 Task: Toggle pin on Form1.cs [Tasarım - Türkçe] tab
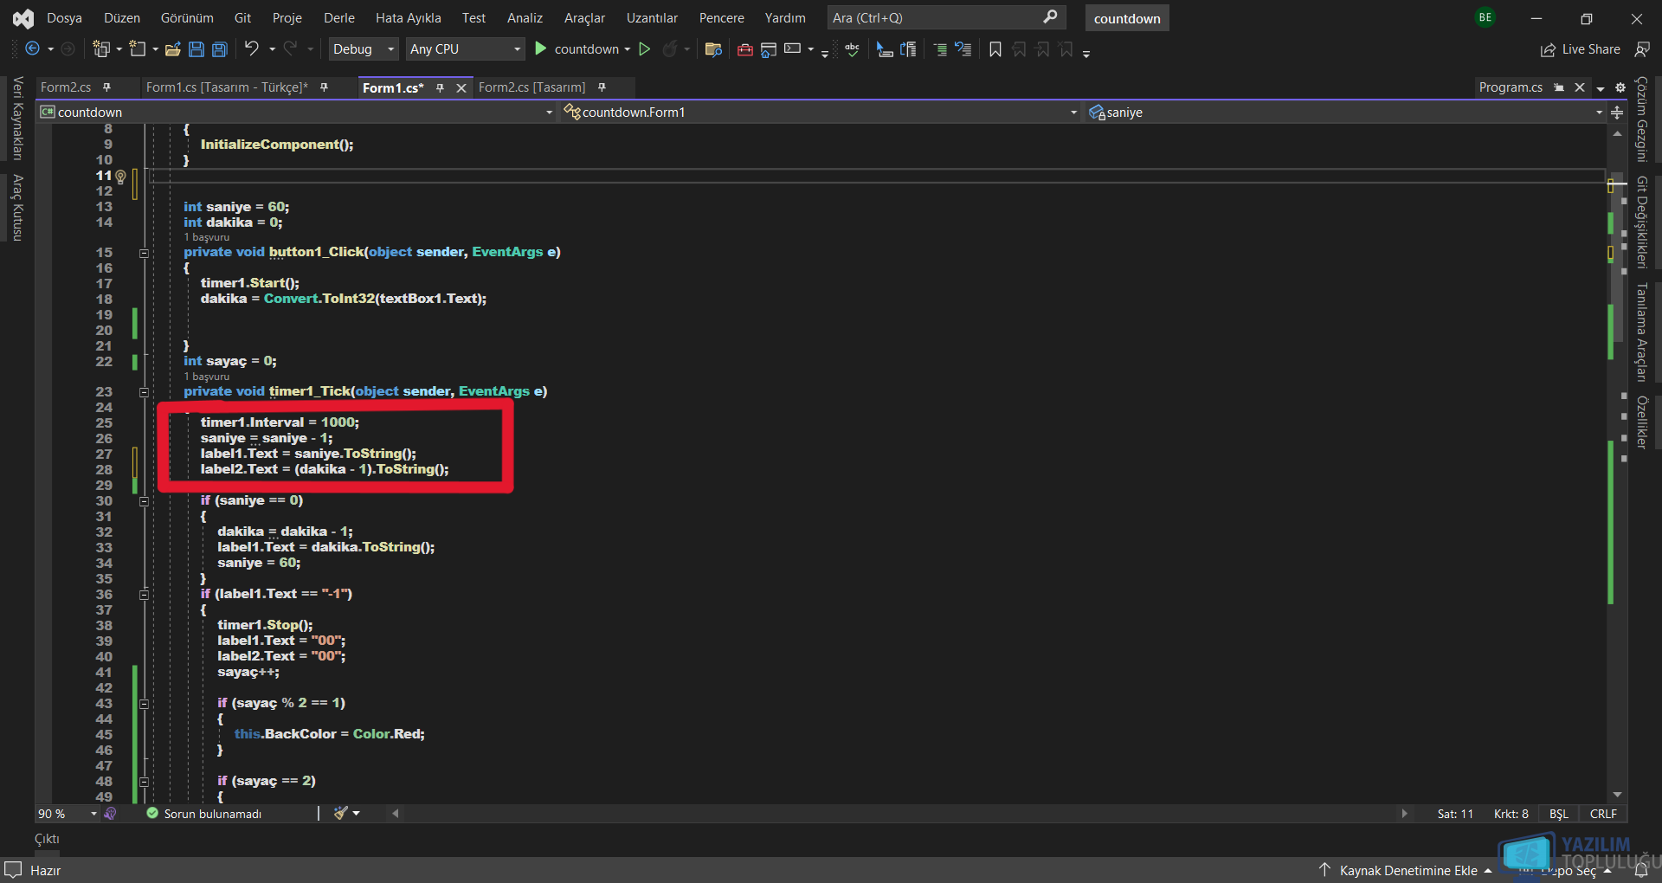324,87
